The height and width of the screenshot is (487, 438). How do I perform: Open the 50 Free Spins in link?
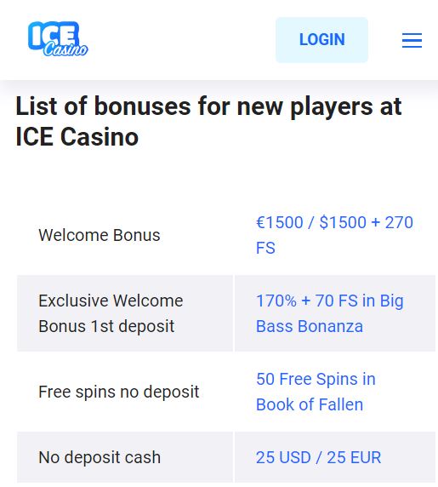click(x=316, y=379)
